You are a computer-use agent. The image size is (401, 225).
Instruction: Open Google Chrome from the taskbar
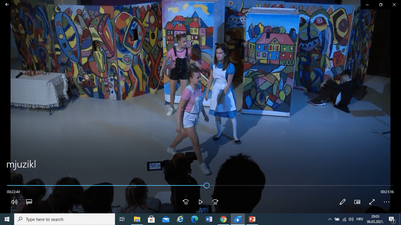click(x=223, y=219)
